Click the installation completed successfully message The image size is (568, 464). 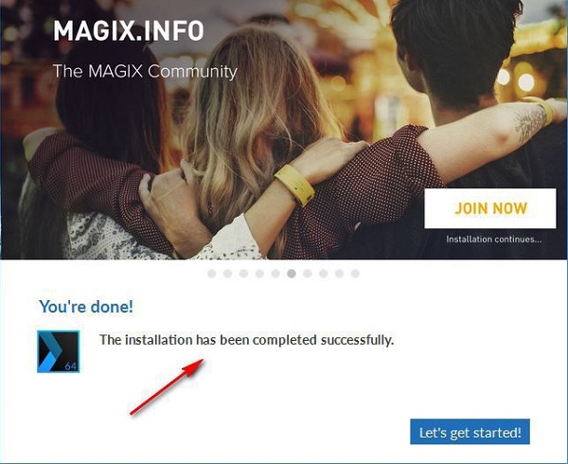[247, 340]
